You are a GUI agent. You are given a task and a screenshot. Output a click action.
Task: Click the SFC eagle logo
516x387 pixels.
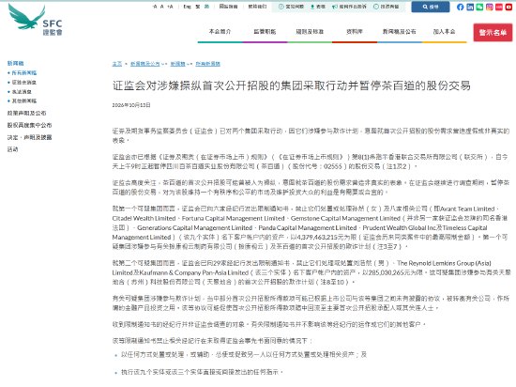(x=36, y=20)
